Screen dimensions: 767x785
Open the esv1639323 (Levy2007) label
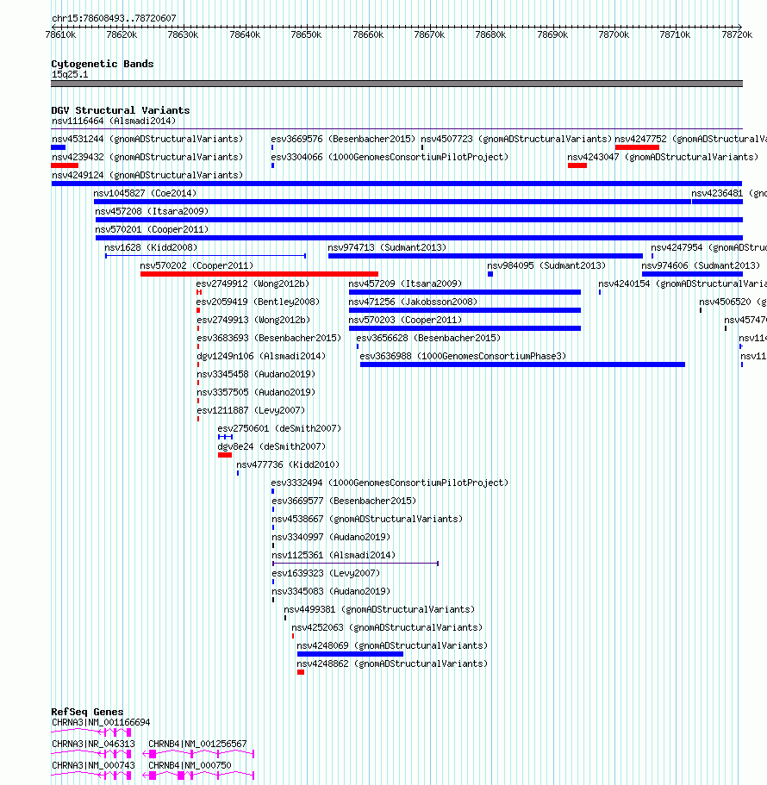click(326, 573)
